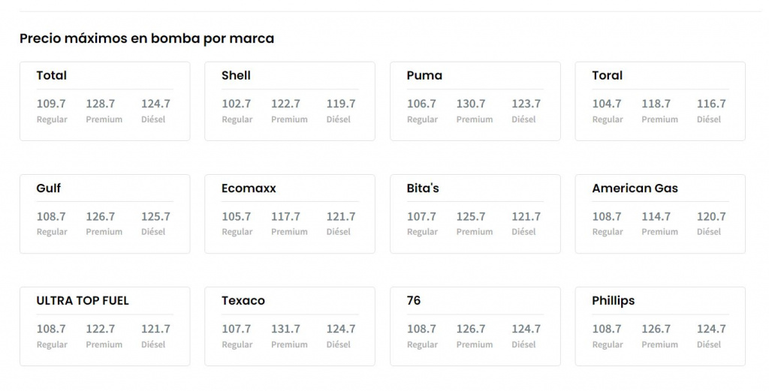Click the Phillips brand name
This screenshot has width=769, height=391.
point(613,301)
